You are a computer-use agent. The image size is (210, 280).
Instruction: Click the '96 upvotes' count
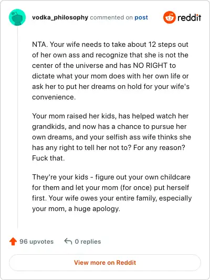point(37,242)
